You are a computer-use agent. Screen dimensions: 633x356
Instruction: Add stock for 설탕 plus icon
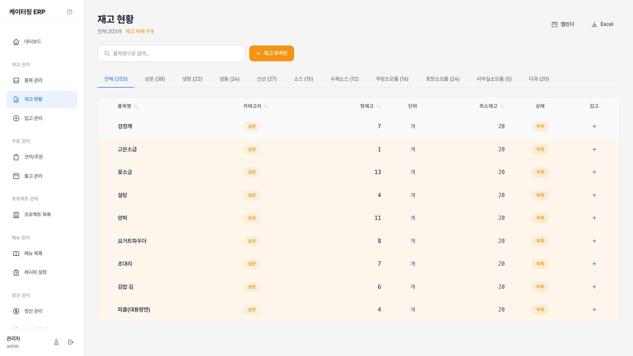pyautogui.click(x=594, y=195)
